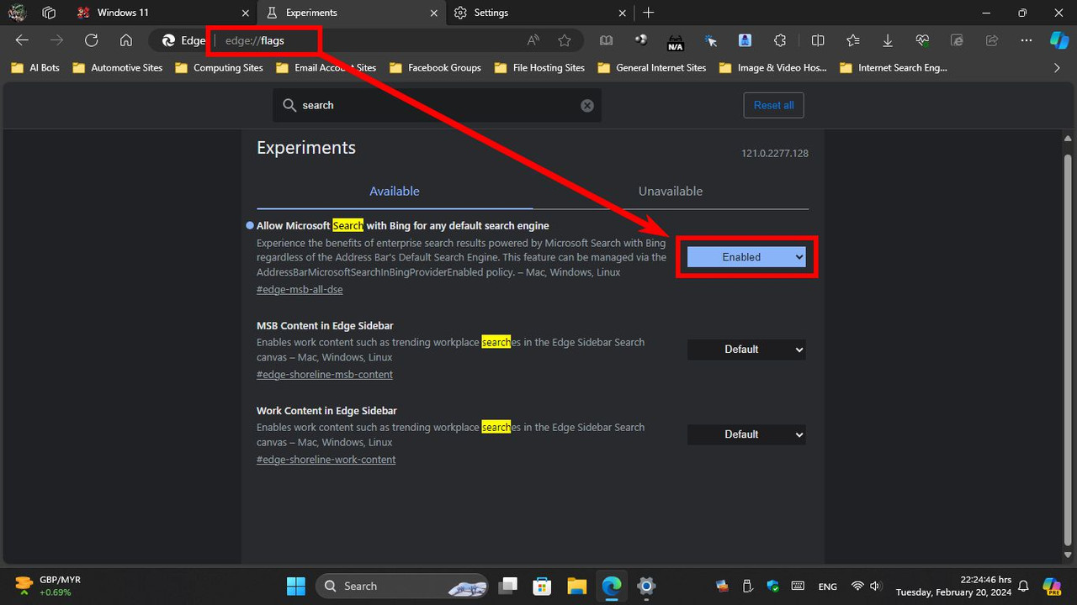Click the cursor-click extension icon
This screenshot has width=1077, height=605.
click(x=711, y=40)
